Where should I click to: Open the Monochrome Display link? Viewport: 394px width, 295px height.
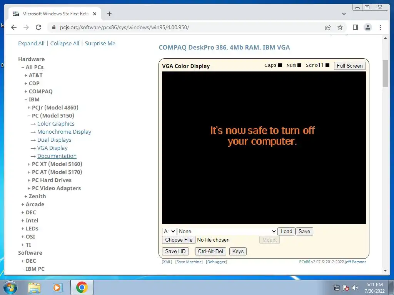[x=64, y=132]
